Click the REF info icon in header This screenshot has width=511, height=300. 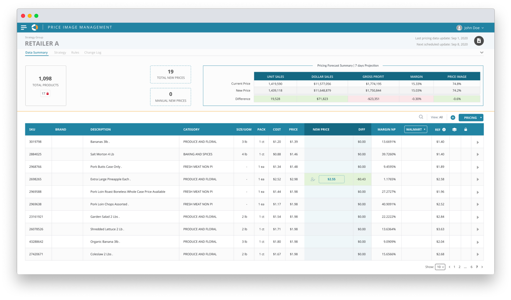444,130
